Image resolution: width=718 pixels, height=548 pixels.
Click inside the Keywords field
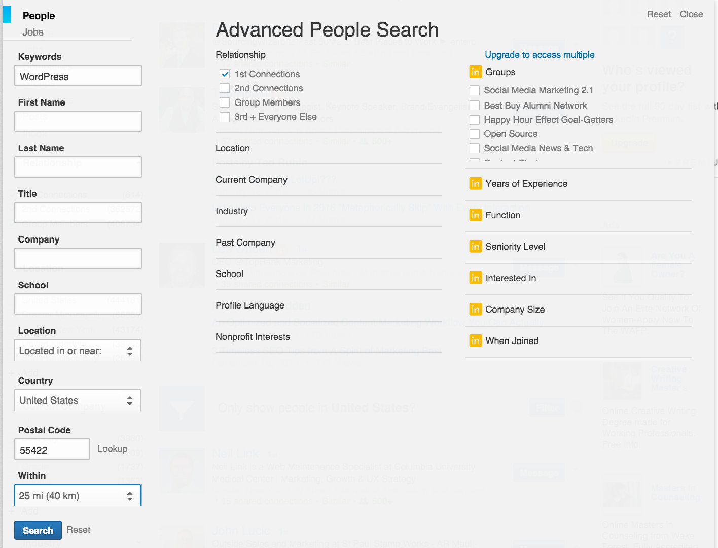coord(78,76)
